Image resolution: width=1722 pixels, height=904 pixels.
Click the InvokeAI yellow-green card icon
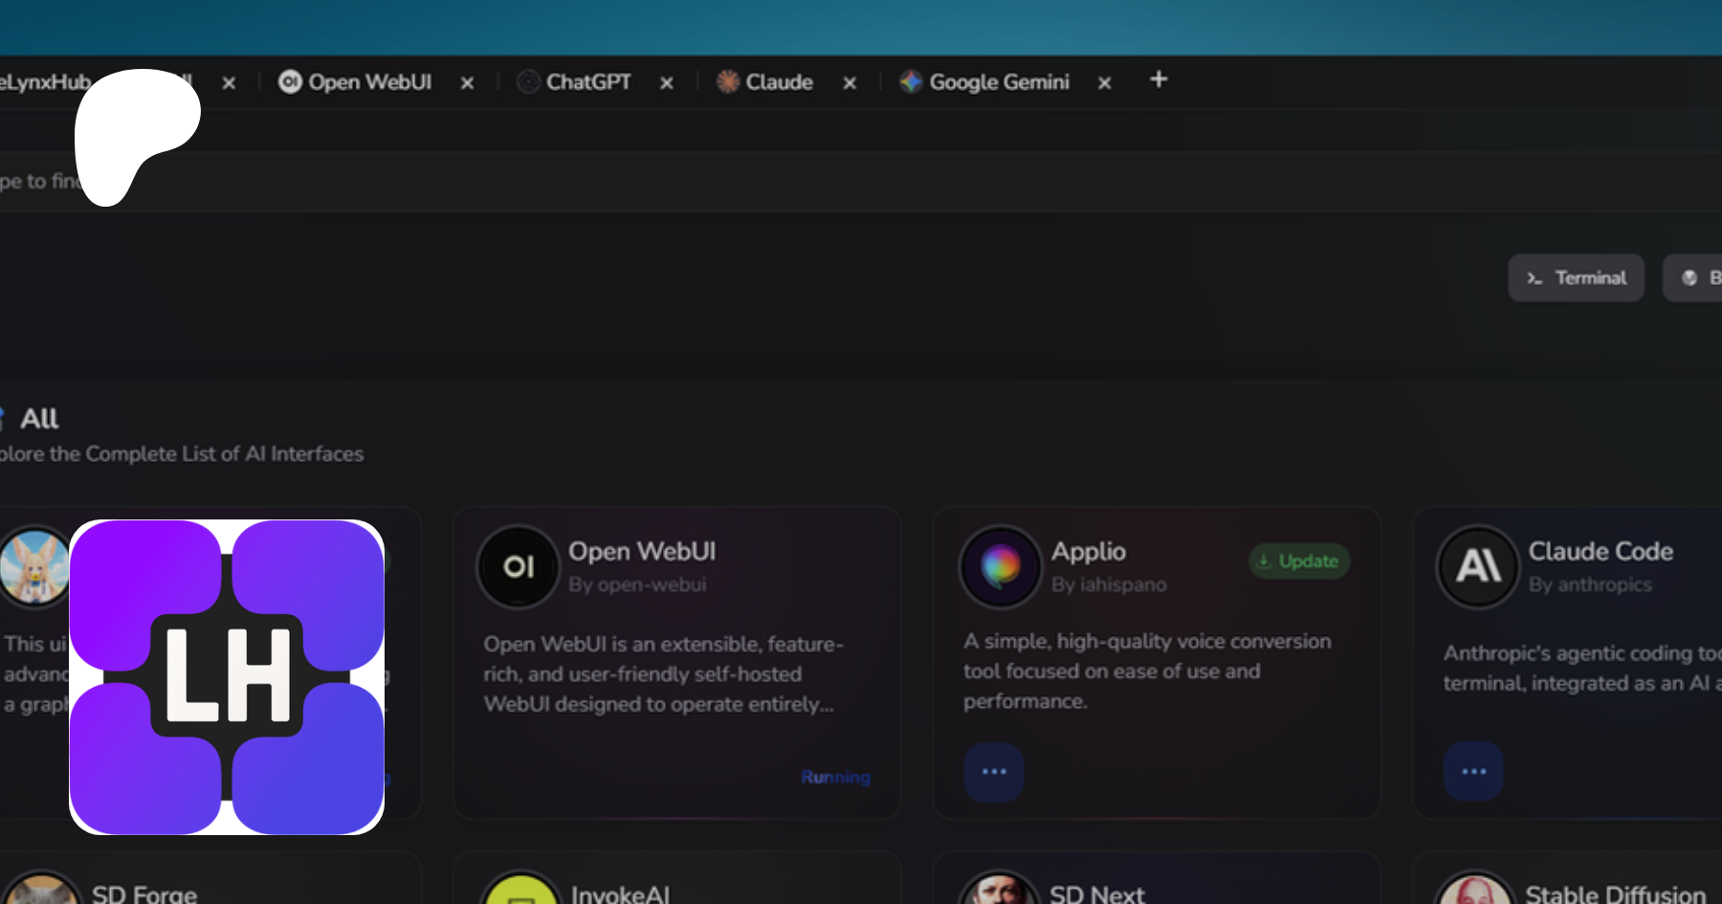[x=521, y=892]
